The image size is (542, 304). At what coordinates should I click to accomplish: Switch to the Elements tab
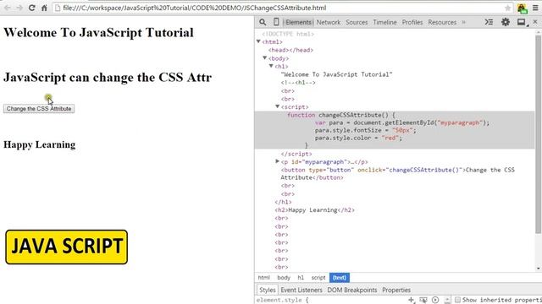click(298, 22)
